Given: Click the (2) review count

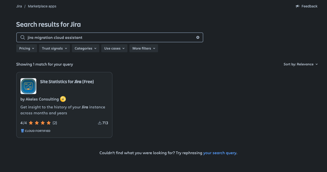Looking at the screenshot, I should click(x=55, y=123).
